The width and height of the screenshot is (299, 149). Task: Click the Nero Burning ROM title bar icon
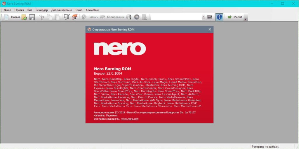4,3
